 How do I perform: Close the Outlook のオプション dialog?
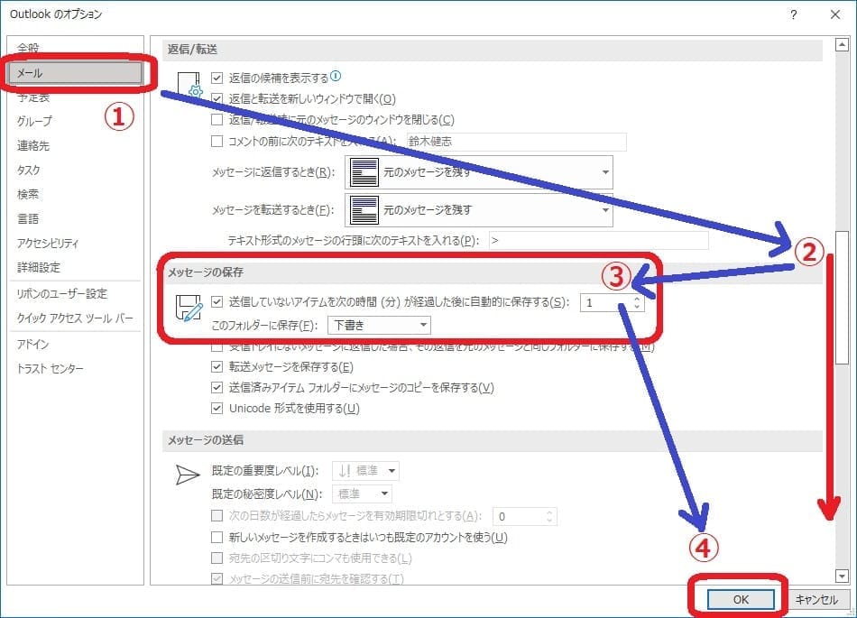pyautogui.click(x=835, y=14)
